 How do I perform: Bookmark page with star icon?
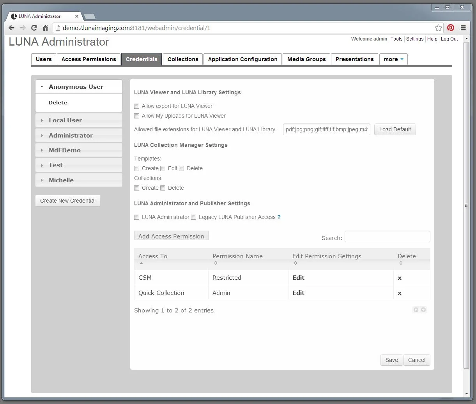(439, 28)
